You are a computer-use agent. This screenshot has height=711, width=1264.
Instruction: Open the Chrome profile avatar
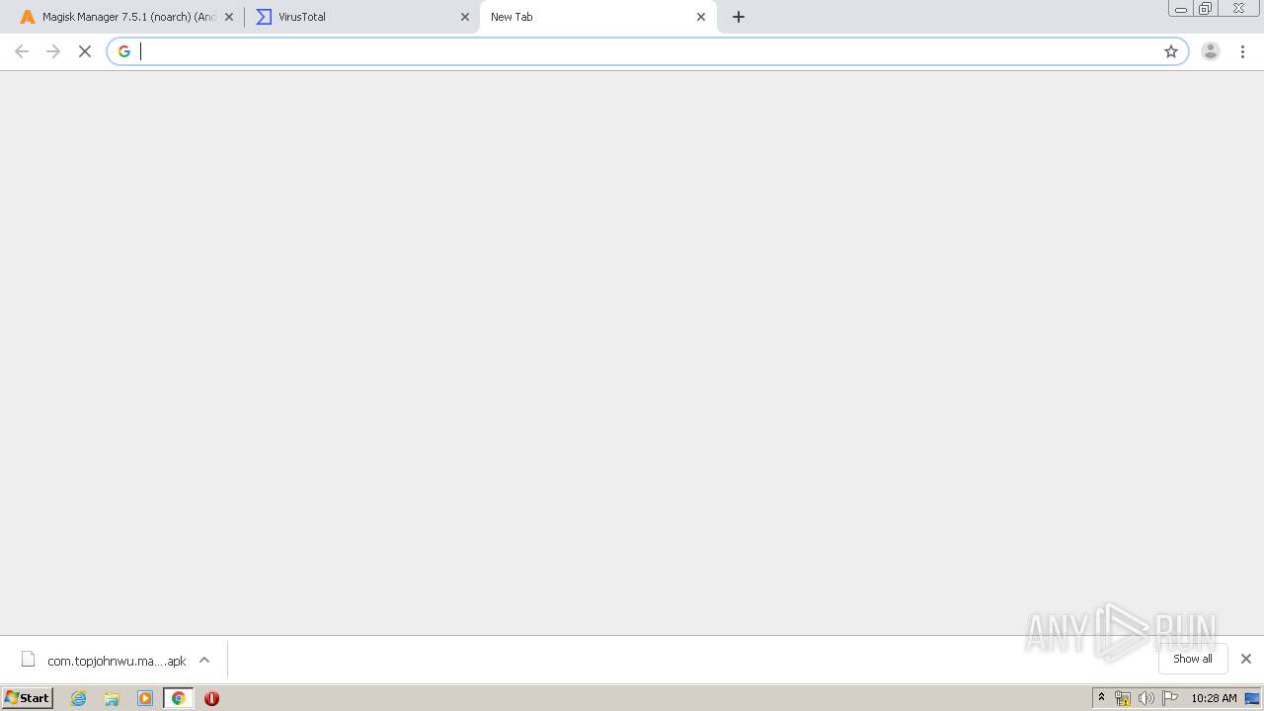[x=1211, y=51]
